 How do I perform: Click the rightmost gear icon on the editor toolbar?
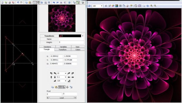click(x=83, y=3)
